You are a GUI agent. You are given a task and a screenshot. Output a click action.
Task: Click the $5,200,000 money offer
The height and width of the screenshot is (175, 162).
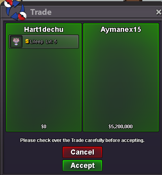121,127
